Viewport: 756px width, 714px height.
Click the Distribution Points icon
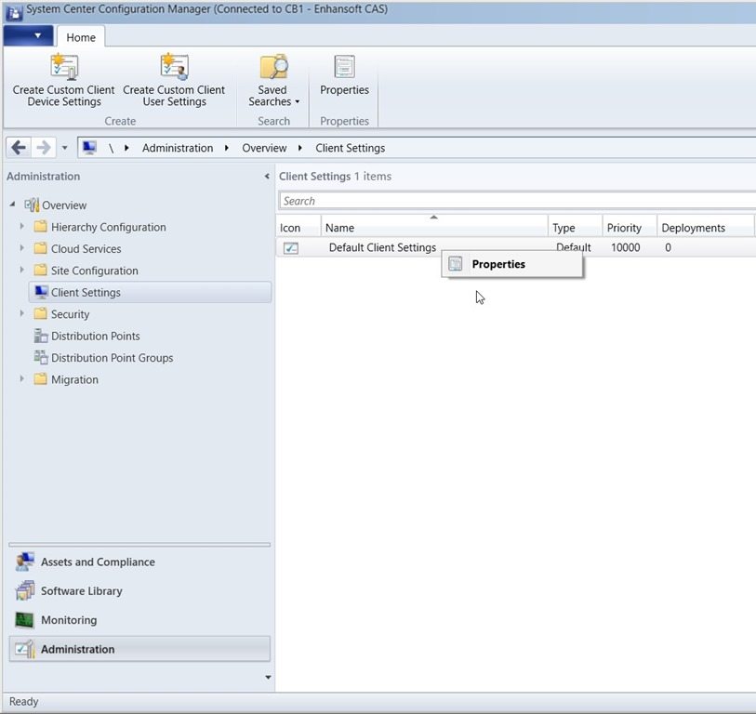click(x=41, y=336)
